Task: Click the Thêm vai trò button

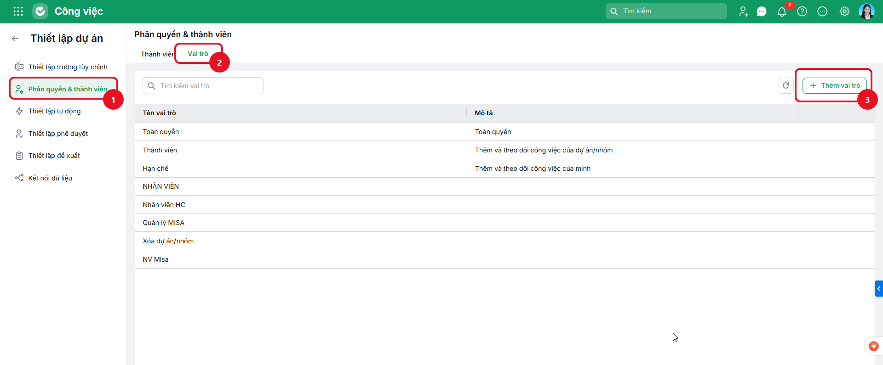Action: pyautogui.click(x=835, y=85)
